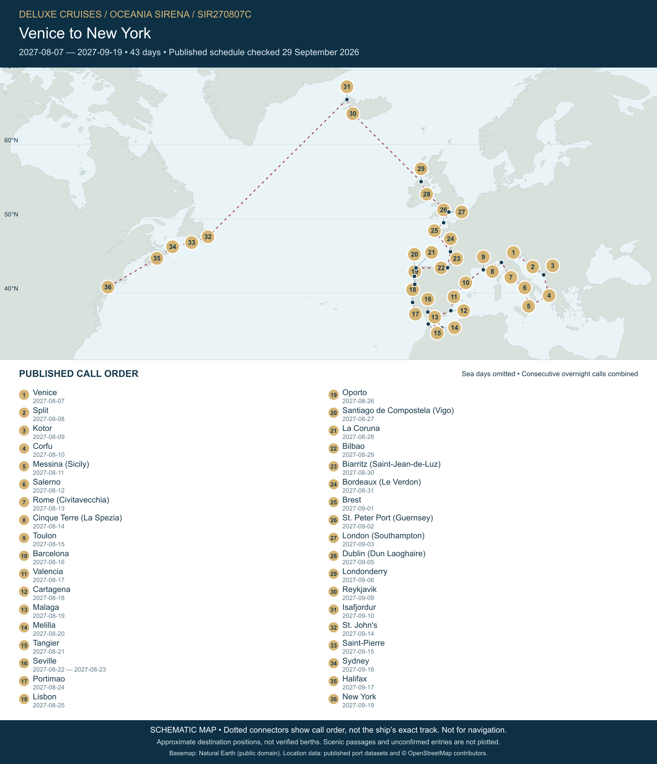The width and height of the screenshot is (657, 764).
Task: Select map marker 36 at New York
Action: (108, 287)
